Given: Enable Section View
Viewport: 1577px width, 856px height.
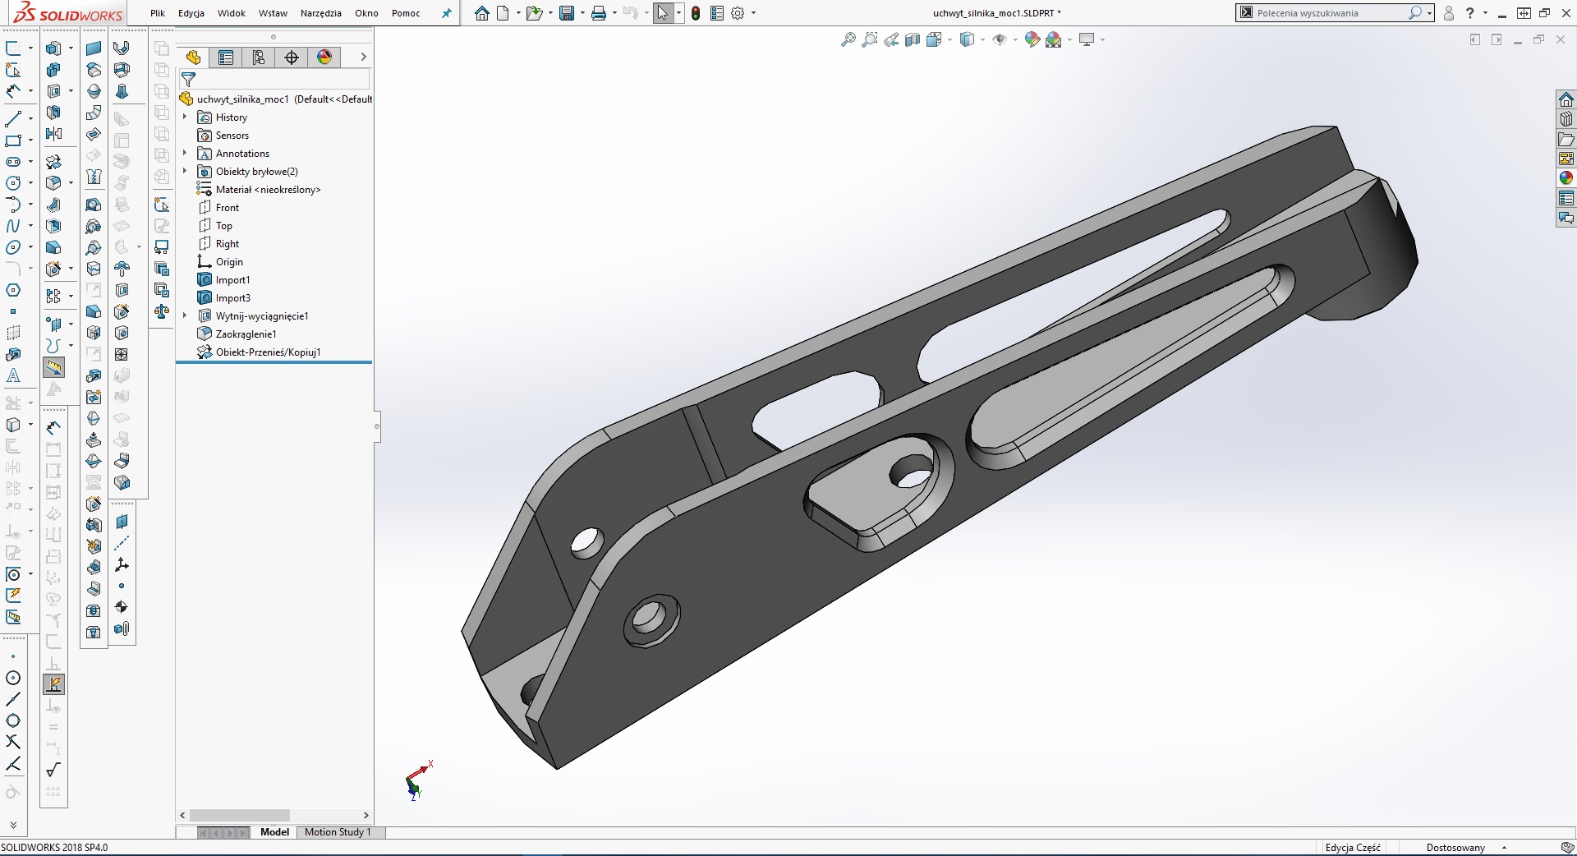Looking at the screenshot, I should point(913,39).
